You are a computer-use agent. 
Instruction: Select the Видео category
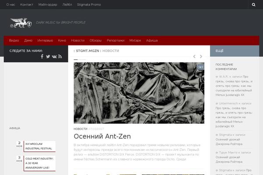(14, 41)
